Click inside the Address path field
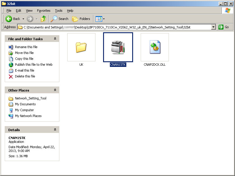235x176 pixels. tap(117, 27)
